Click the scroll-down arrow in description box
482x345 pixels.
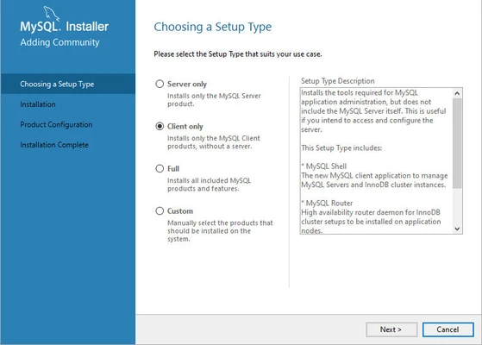coord(457,229)
